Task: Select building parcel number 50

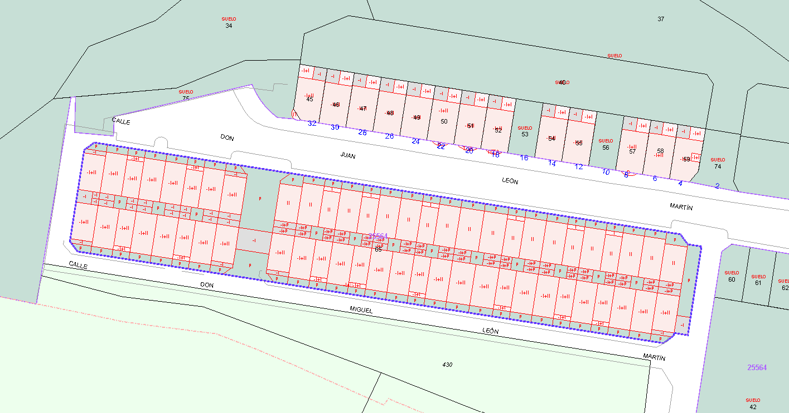Action: pyautogui.click(x=444, y=121)
